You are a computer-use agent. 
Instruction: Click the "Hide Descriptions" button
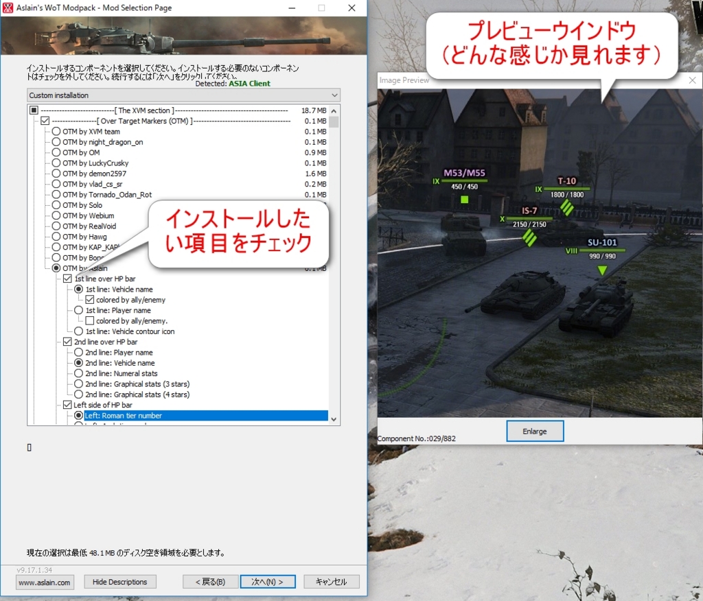(x=119, y=581)
